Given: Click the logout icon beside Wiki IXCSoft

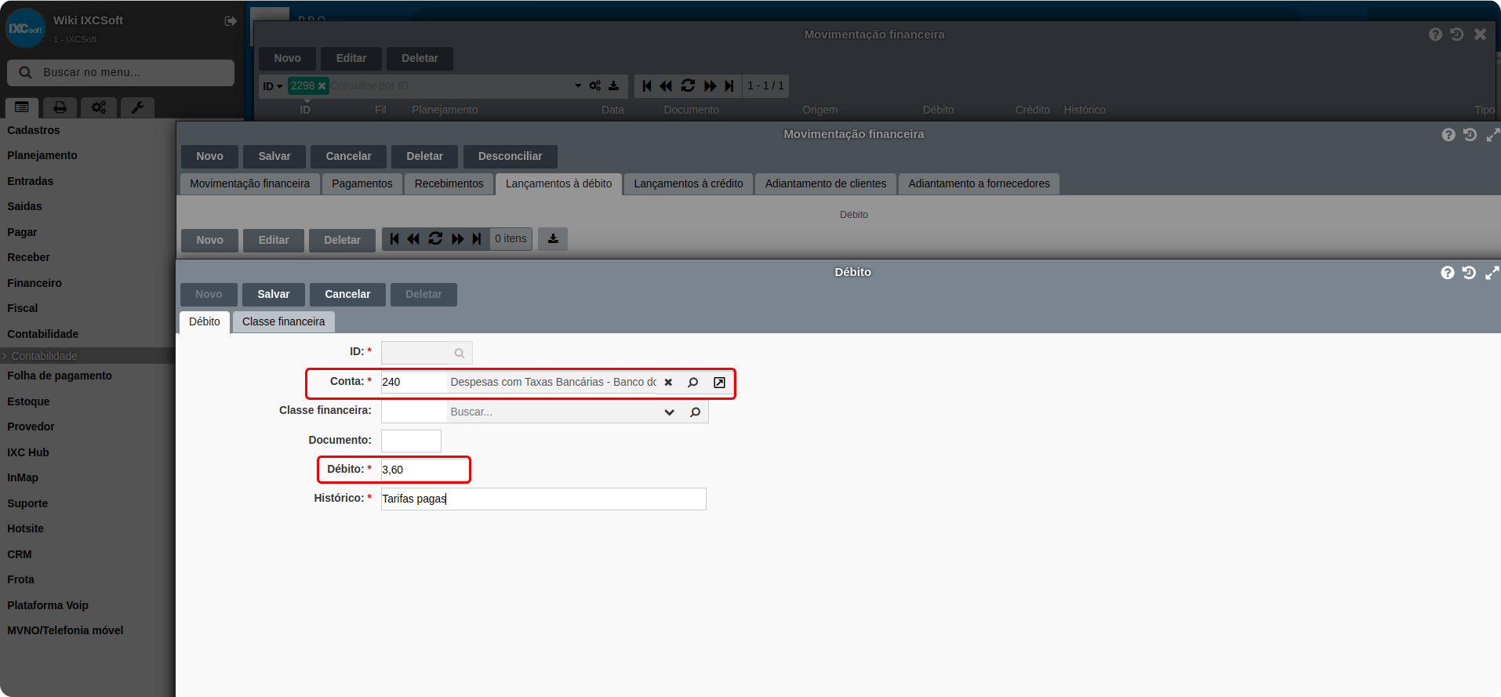Looking at the screenshot, I should coord(231,21).
